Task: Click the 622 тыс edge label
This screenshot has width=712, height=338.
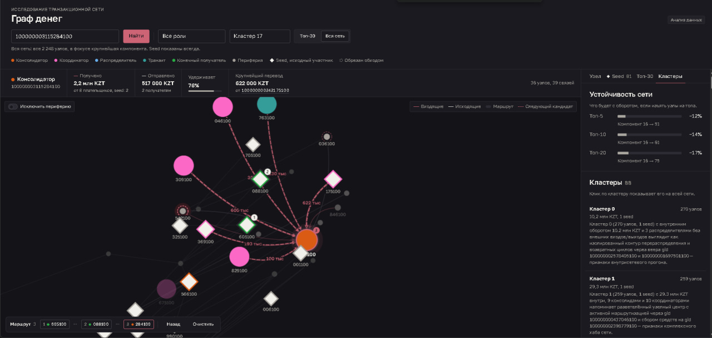Action: tap(311, 203)
